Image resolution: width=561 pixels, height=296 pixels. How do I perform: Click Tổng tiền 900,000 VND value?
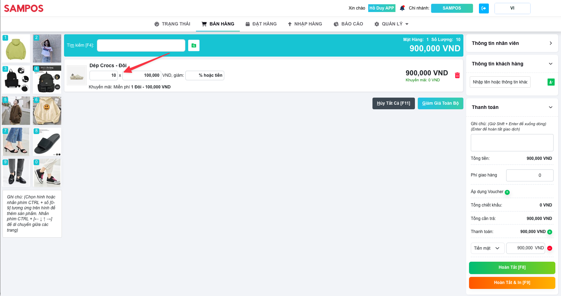(x=539, y=158)
